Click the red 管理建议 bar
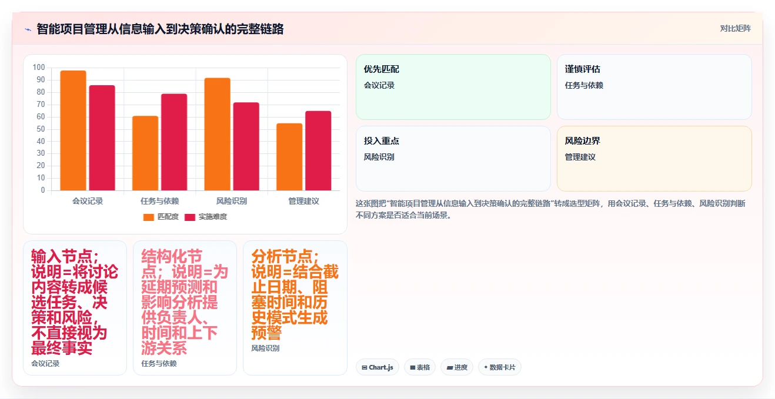 click(318, 150)
